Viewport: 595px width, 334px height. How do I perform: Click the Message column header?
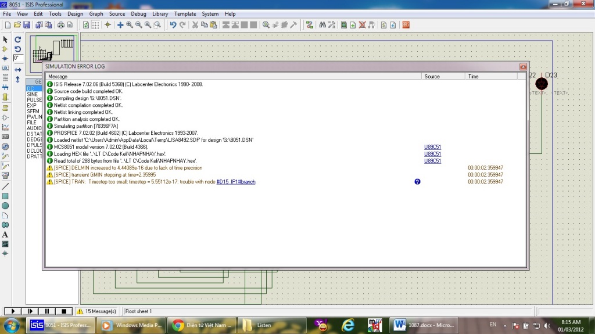click(233, 76)
